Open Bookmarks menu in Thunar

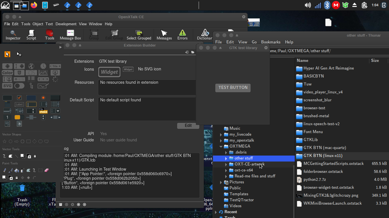pos(271,42)
